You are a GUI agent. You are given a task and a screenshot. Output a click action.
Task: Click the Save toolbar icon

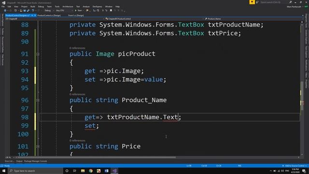25,11
